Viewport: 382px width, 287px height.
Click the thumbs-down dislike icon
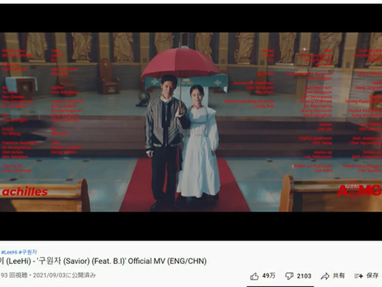click(x=289, y=276)
